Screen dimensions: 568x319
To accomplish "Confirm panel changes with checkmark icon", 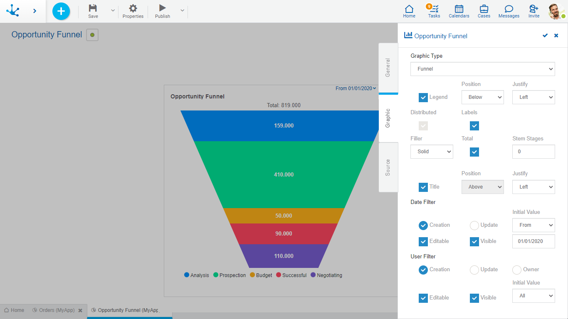I will point(545,36).
